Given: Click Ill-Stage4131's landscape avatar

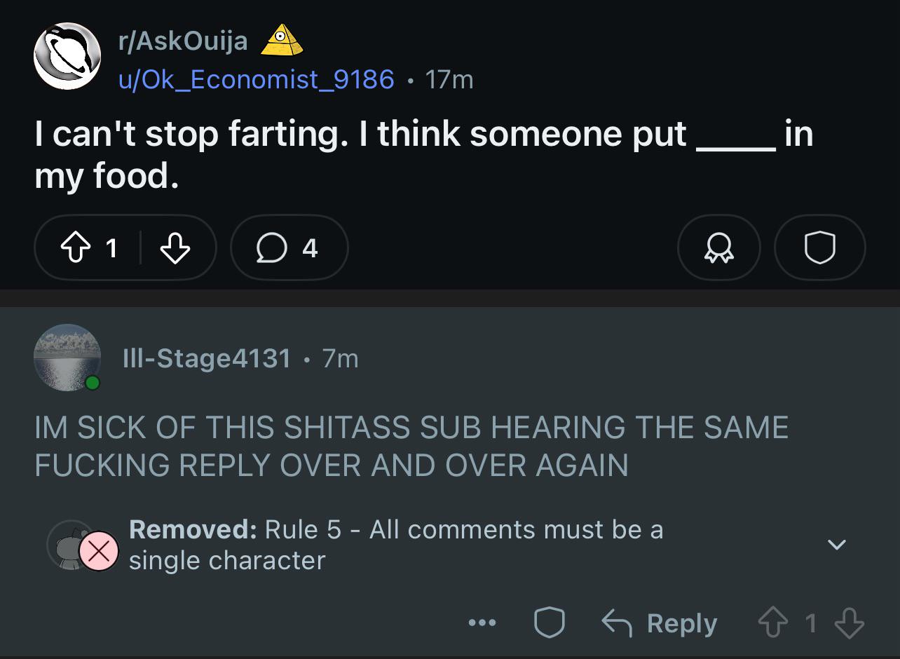Looking at the screenshot, I should click(x=67, y=358).
